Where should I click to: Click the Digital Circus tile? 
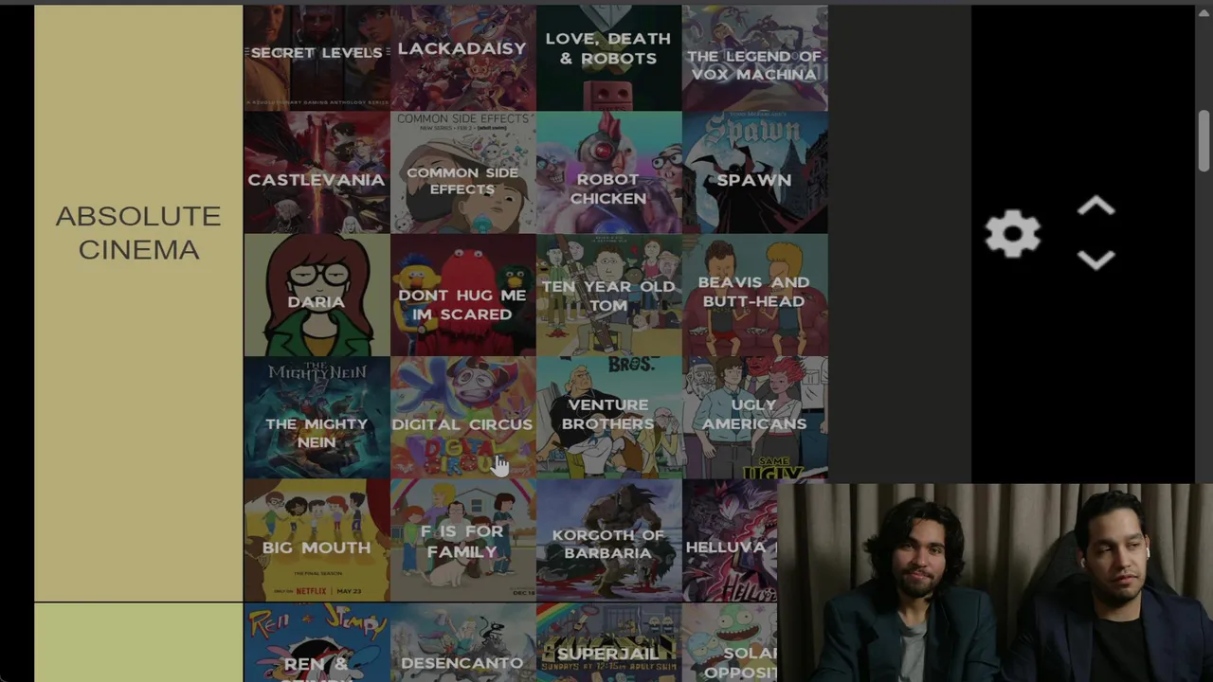(462, 417)
